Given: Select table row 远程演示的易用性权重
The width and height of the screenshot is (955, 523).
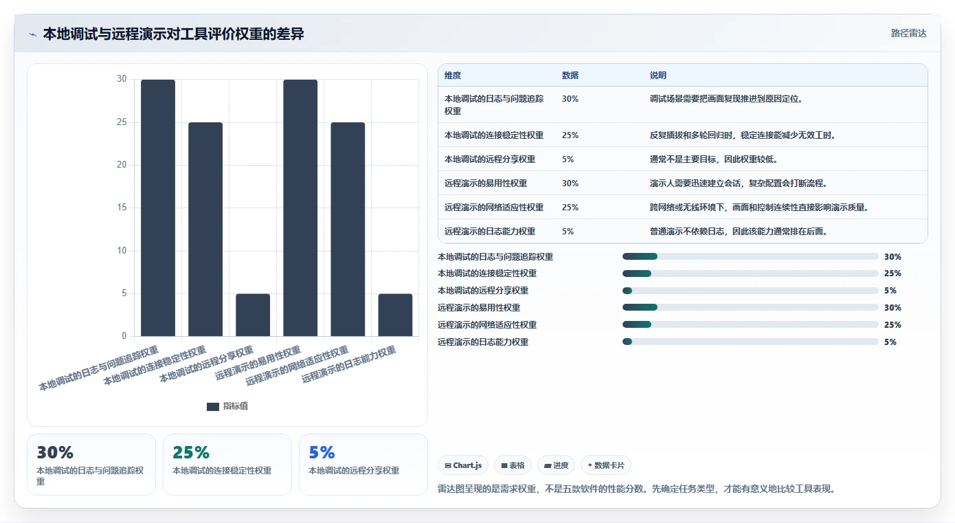Looking at the screenshot, I should pyautogui.click(x=682, y=183).
